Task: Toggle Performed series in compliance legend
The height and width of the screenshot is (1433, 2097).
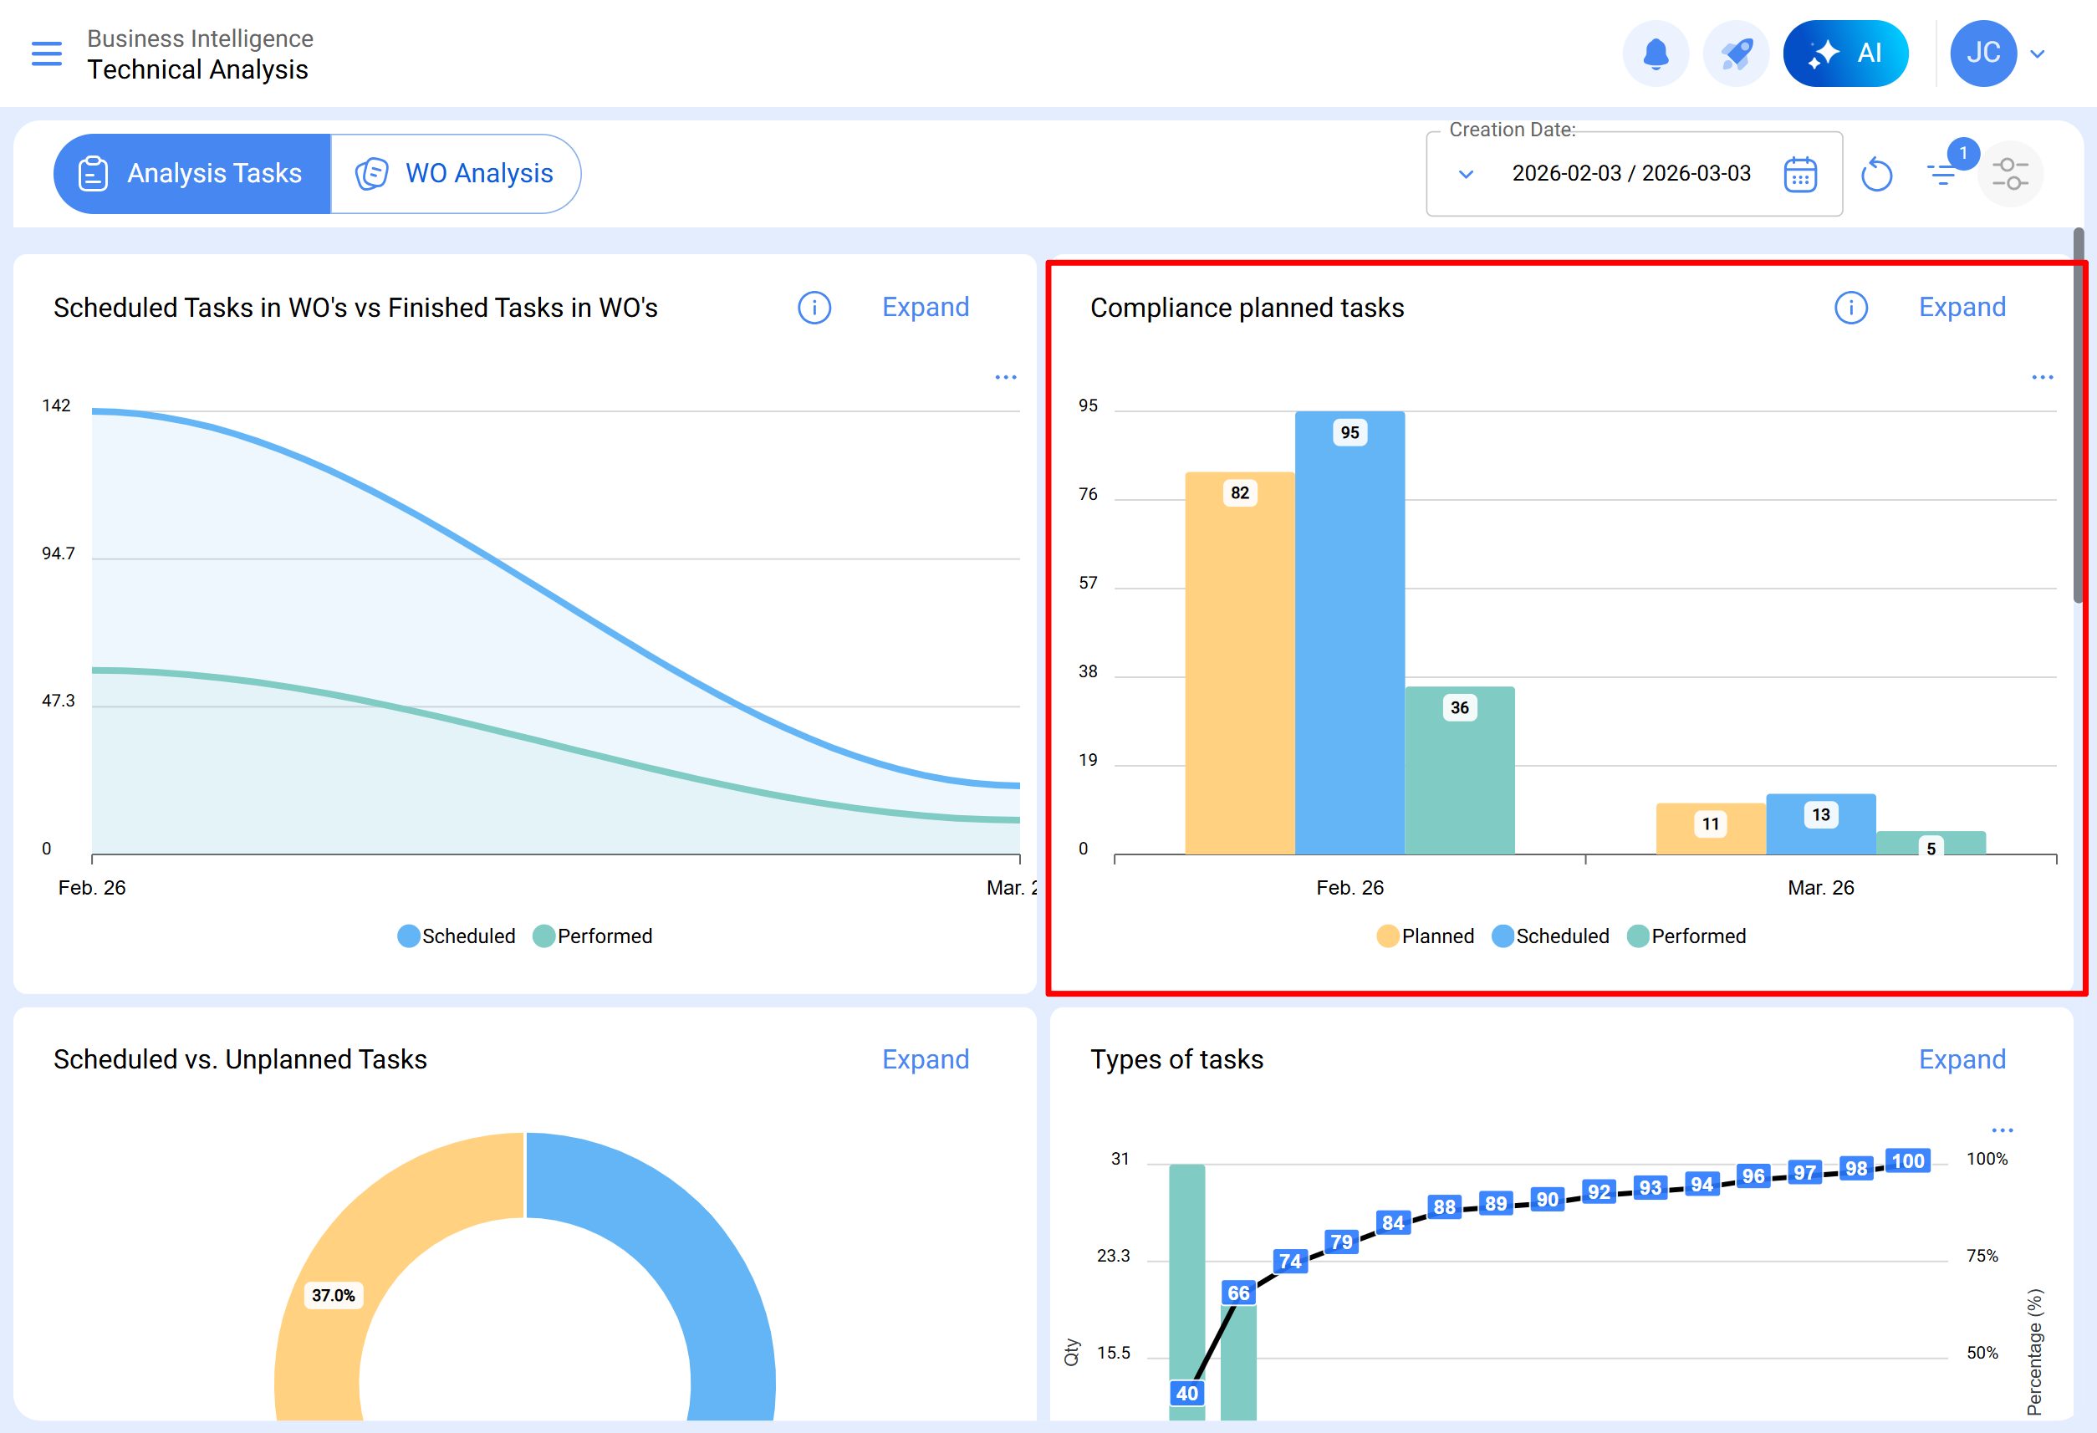Action: tap(1686, 936)
